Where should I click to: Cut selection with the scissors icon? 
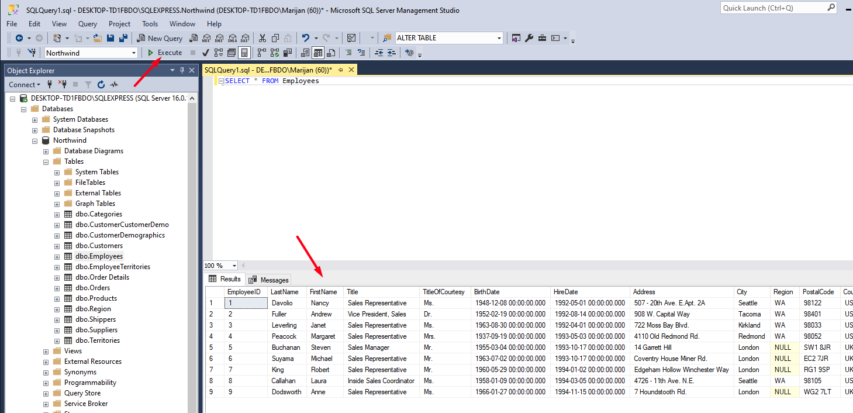point(262,38)
